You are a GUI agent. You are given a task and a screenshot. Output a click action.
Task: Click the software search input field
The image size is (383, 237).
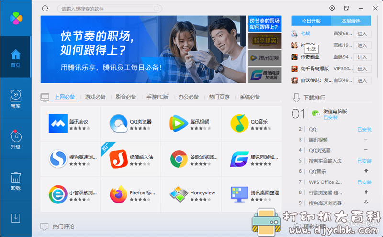[110, 9]
